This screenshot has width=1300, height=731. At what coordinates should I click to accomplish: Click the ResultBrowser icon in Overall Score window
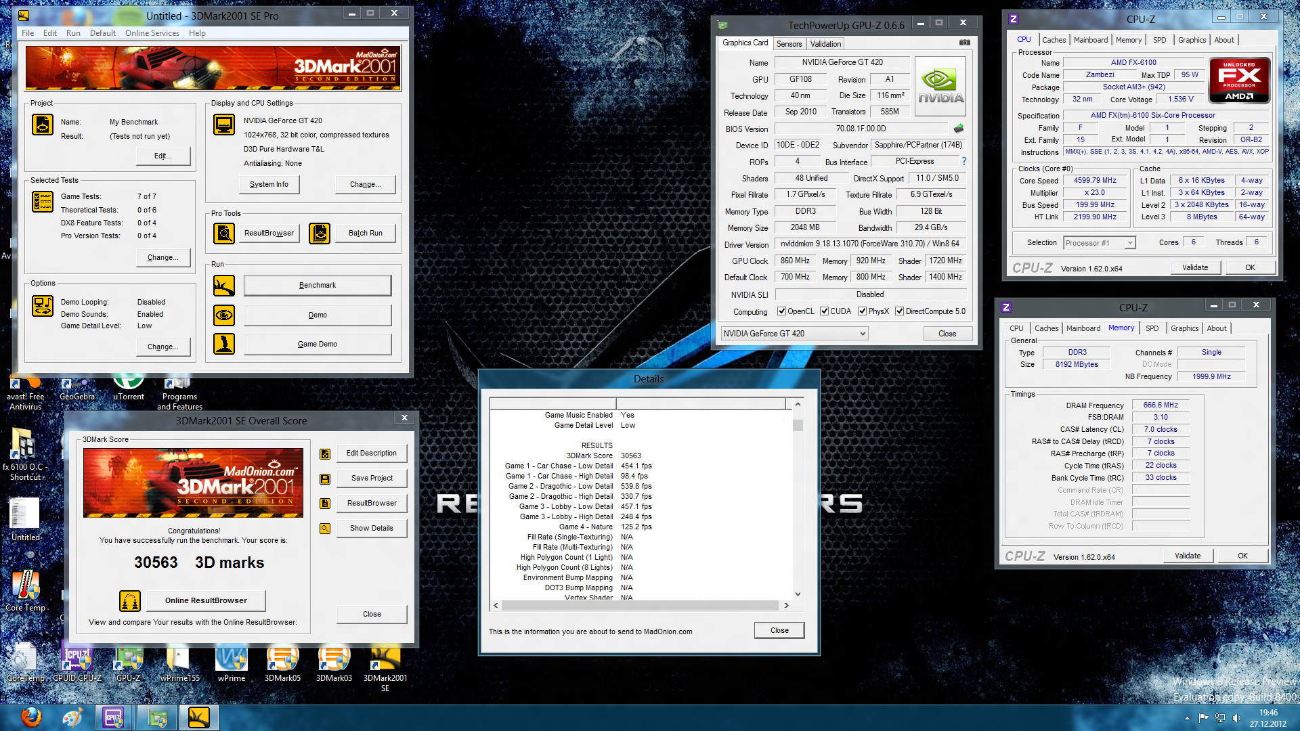click(x=325, y=504)
